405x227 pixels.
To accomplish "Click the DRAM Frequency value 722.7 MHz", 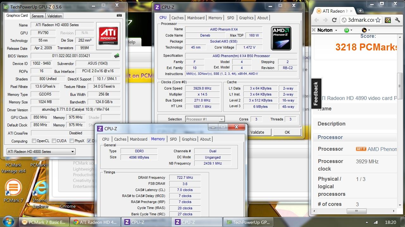I will coord(185,178).
